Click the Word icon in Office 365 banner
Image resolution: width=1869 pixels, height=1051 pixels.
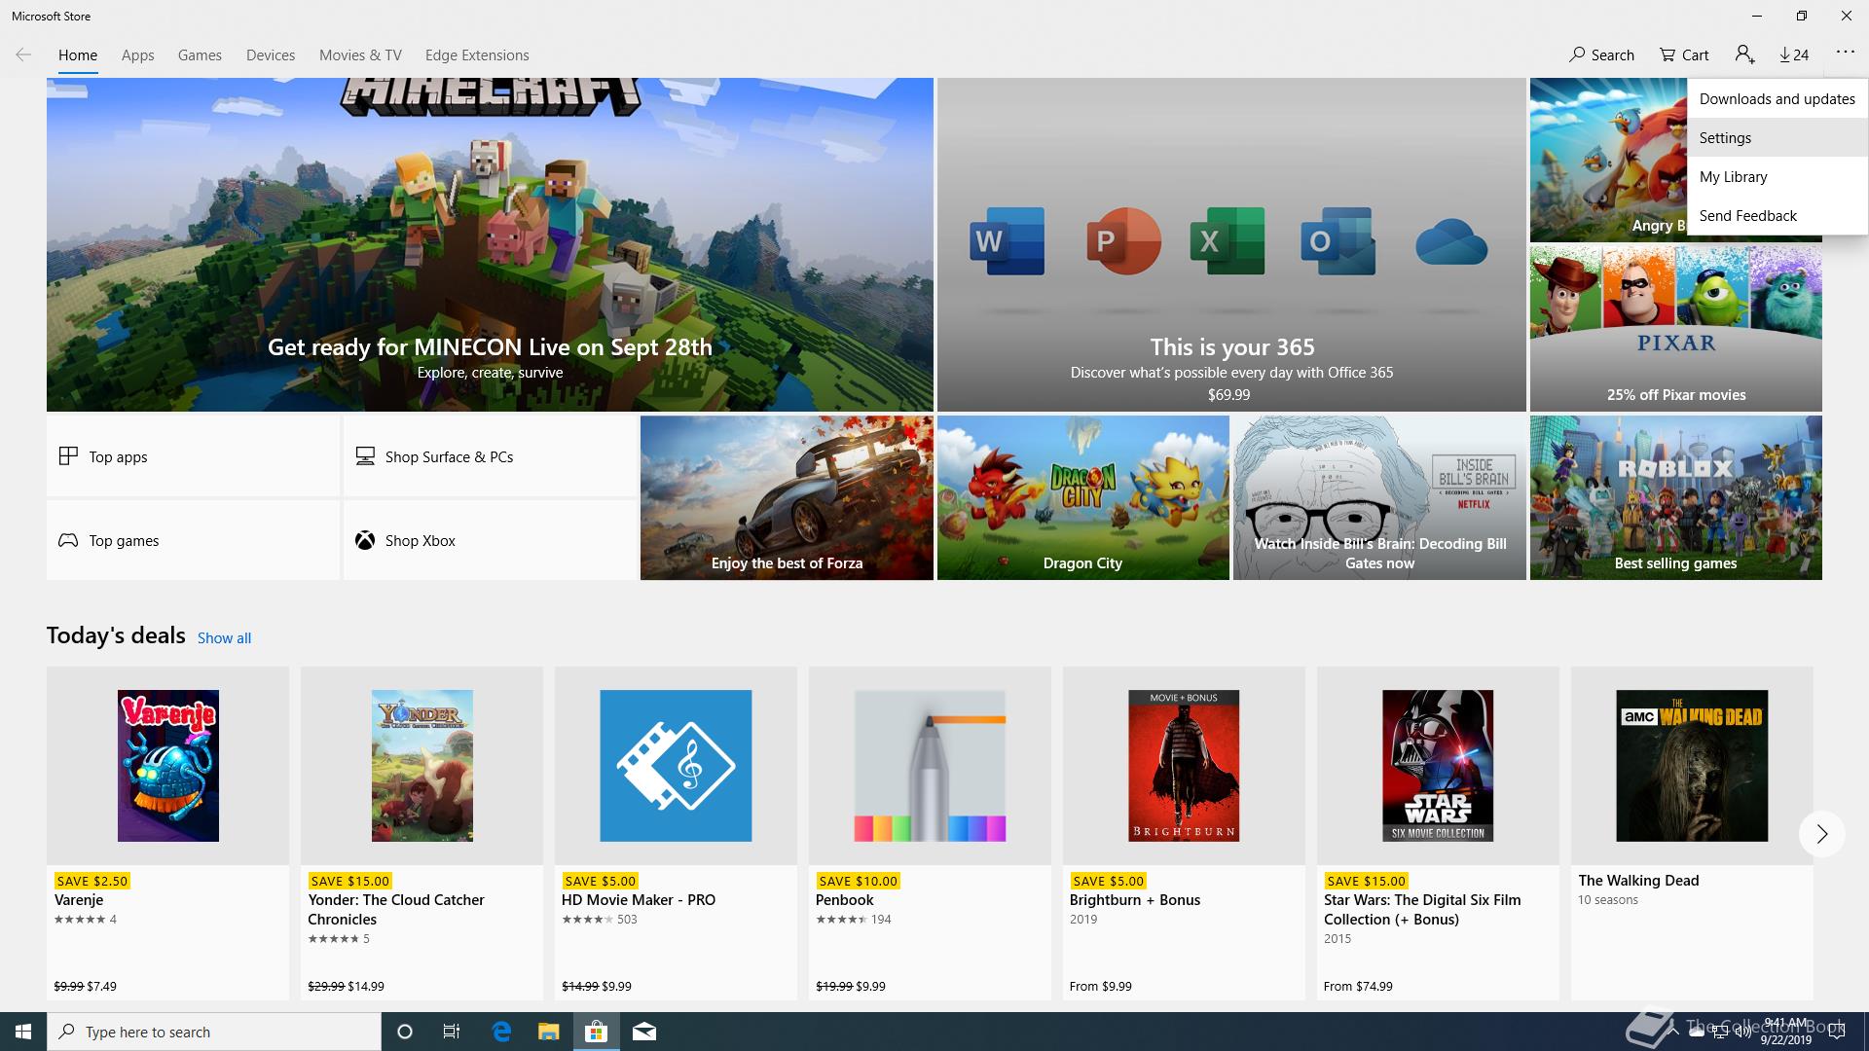[1007, 240]
